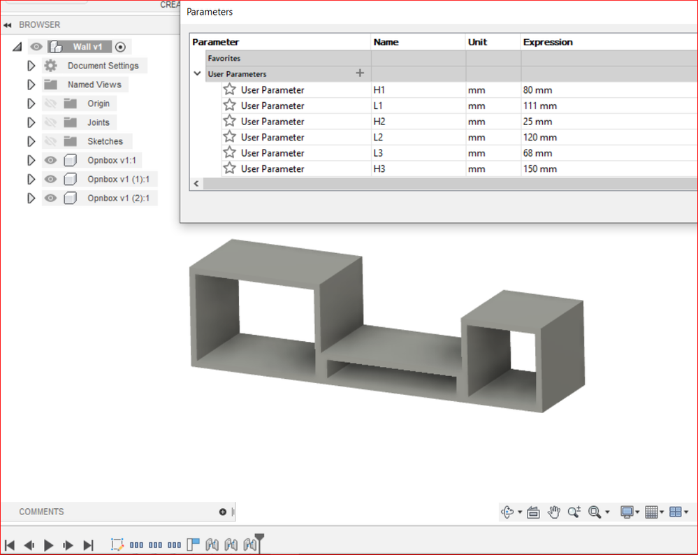Image resolution: width=698 pixels, height=555 pixels.
Task: Select the sketch feature in timeline
Action: (117, 545)
